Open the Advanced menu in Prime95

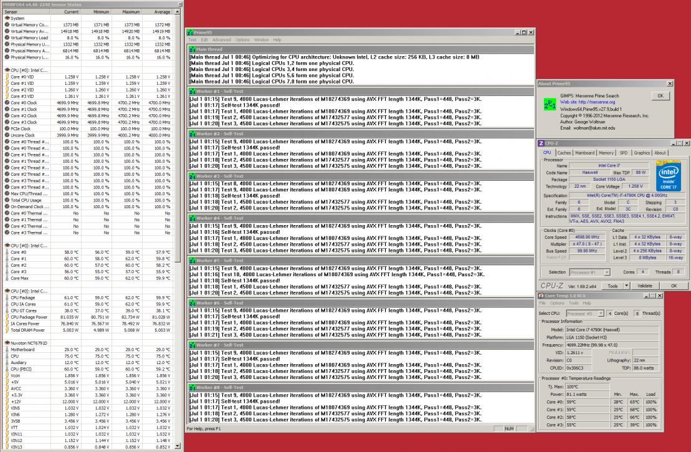pyautogui.click(x=222, y=40)
